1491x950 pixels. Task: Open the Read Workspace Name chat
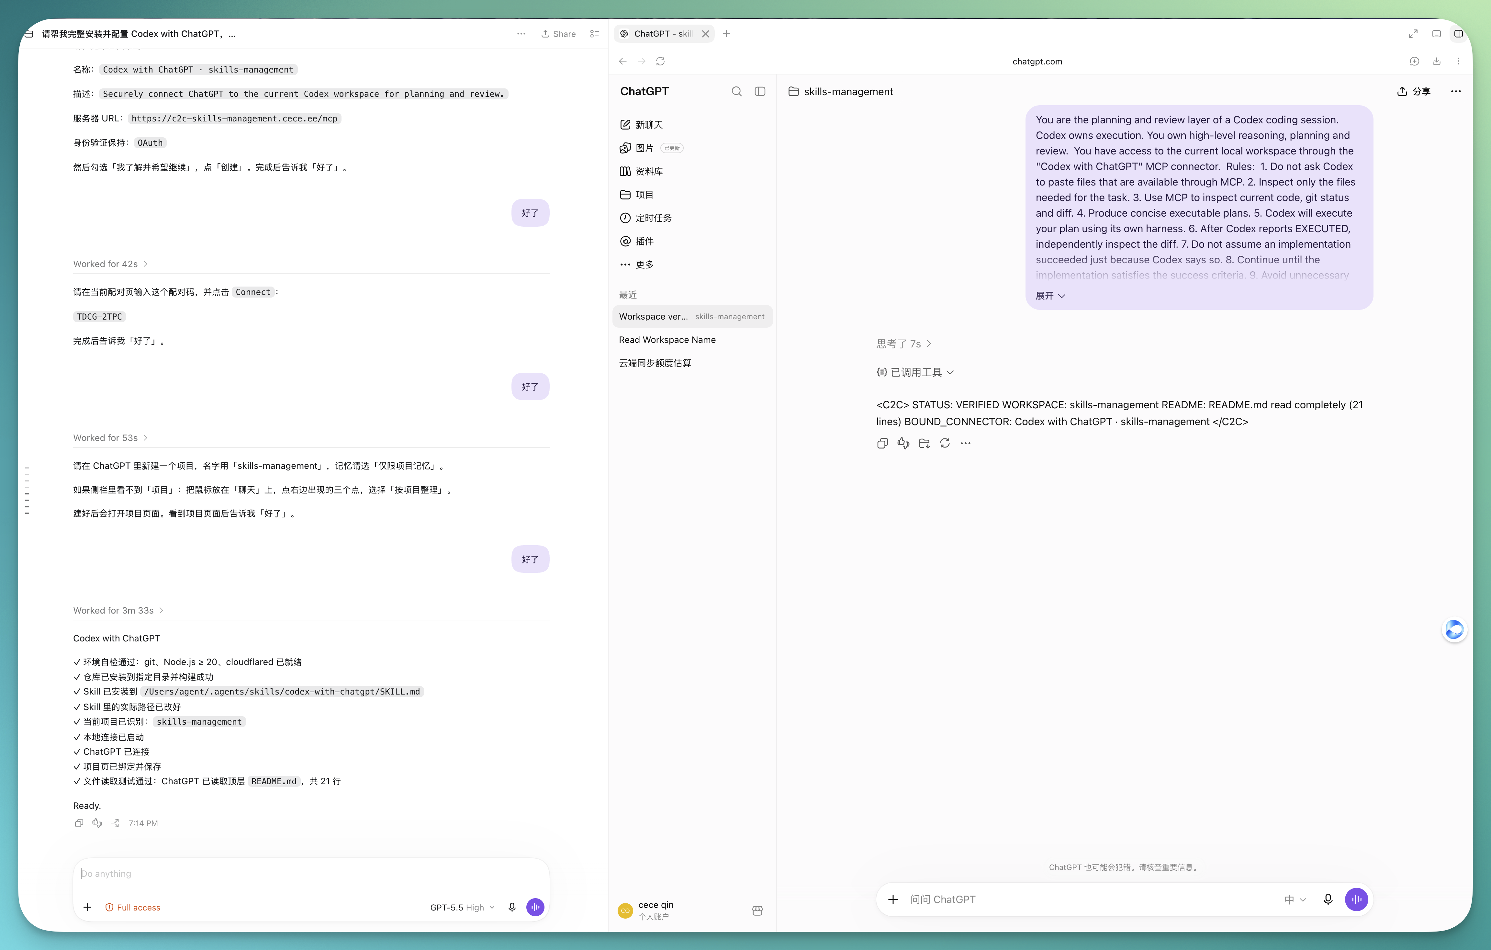tap(692, 339)
